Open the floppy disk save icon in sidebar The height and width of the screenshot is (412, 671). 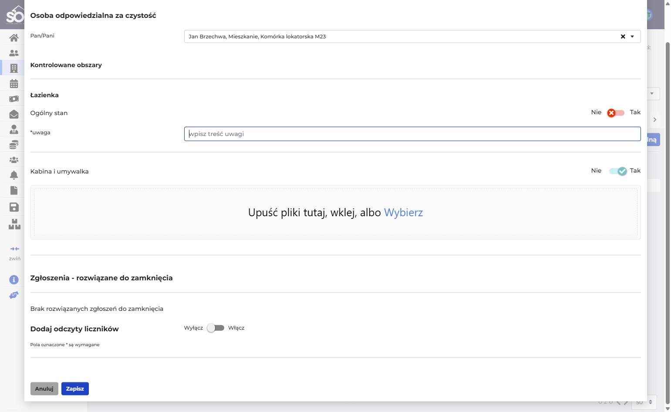(14, 207)
